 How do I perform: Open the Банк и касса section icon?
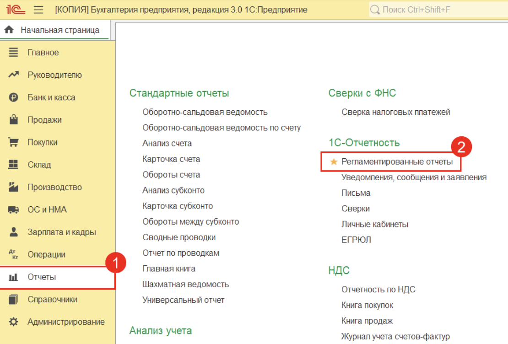coord(12,97)
